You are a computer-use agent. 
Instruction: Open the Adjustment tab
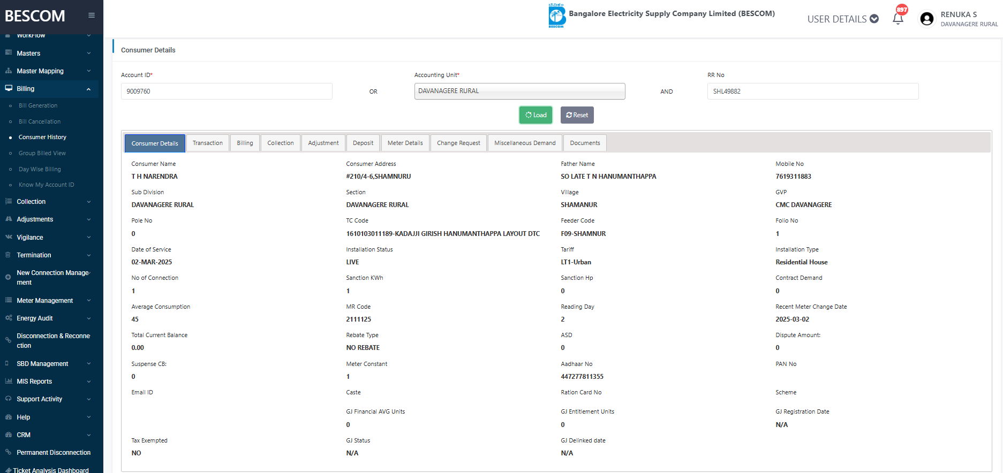point(323,143)
